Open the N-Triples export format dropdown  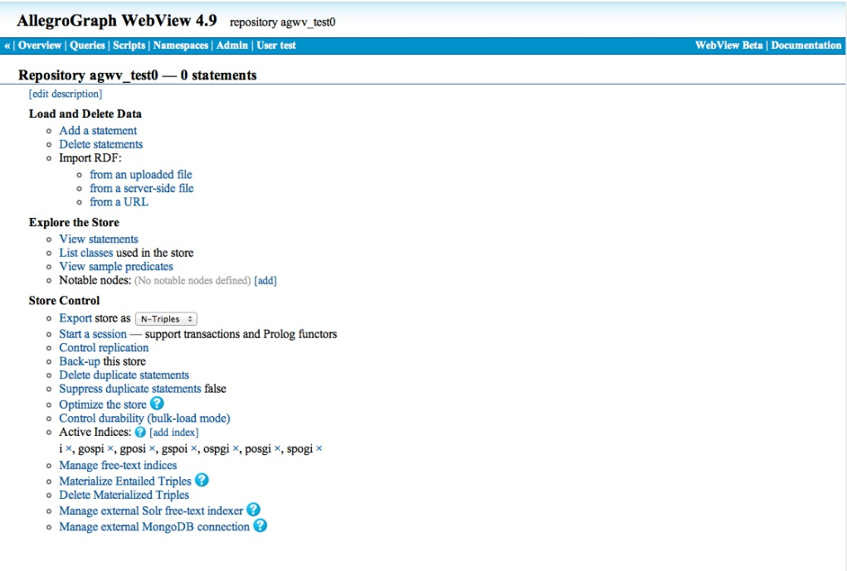coord(166,319)
